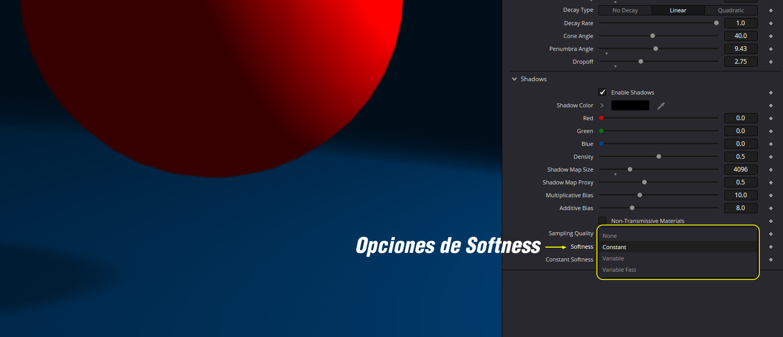The image size is (783, 337).
Task: Select Quadratic decay type
Action: (731, 10)
